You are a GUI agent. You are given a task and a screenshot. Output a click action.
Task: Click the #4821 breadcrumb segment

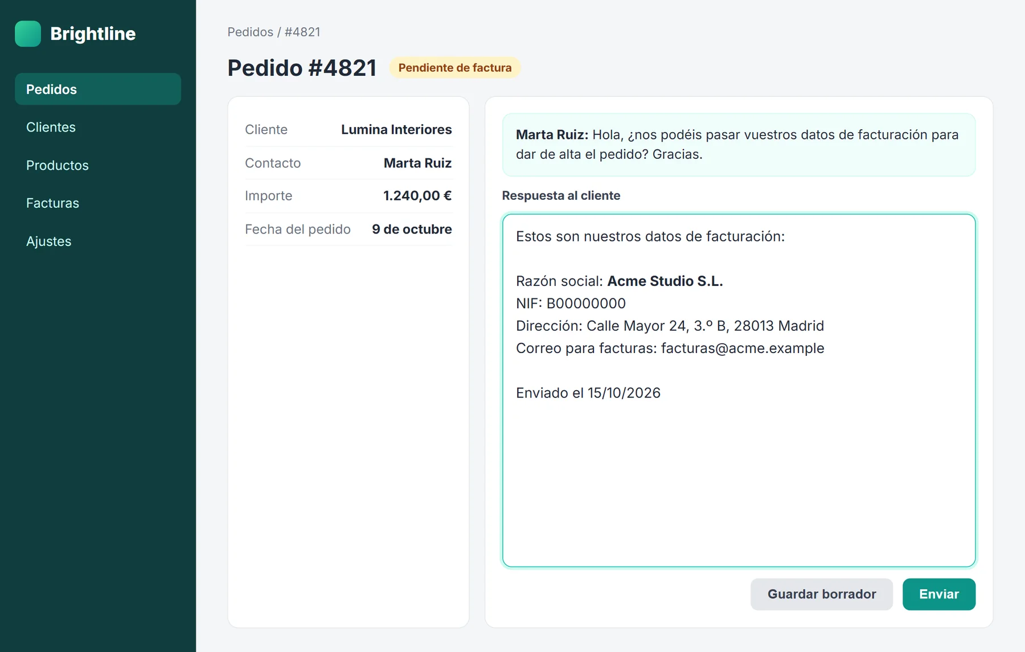pos(302,32)
